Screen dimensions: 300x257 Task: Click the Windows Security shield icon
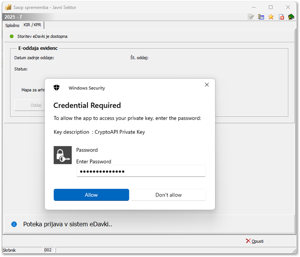coord(56,88)
